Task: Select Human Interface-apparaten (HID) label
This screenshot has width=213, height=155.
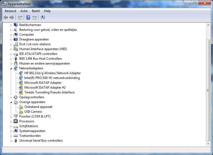Action: click(x=43, y=49)
